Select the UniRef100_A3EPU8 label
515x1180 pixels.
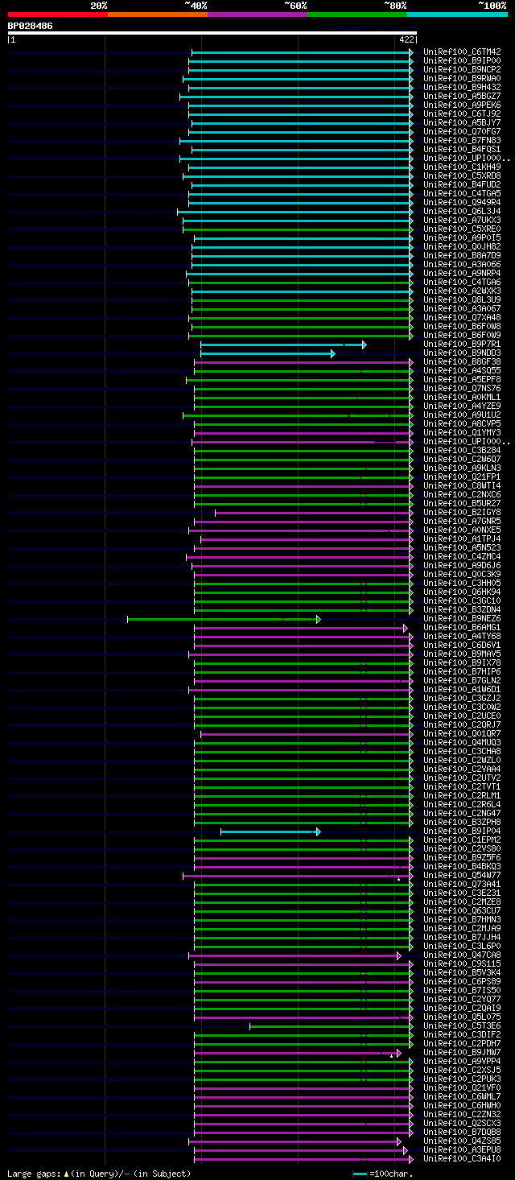[462, 1150]
